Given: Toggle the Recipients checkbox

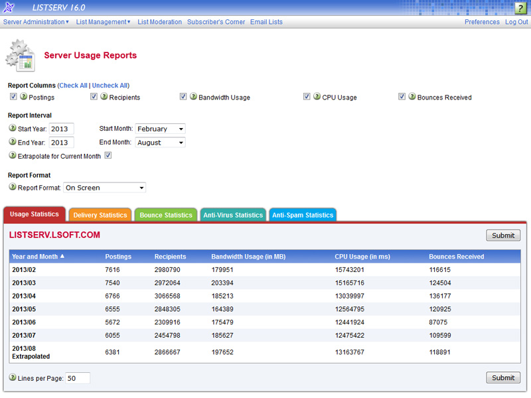Looking at the screenshot, I should (94, 96).
